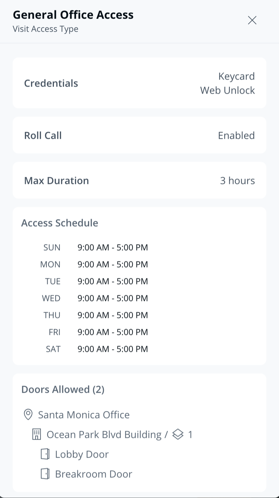This screenshot has width=279, height=498.
Task: Click the Keycard credential value
Action: 236,76
